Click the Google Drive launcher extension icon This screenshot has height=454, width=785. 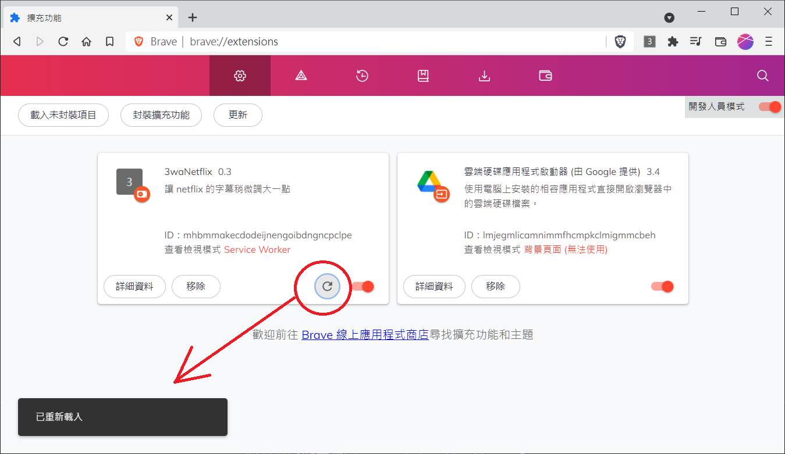tap(431, 182)
